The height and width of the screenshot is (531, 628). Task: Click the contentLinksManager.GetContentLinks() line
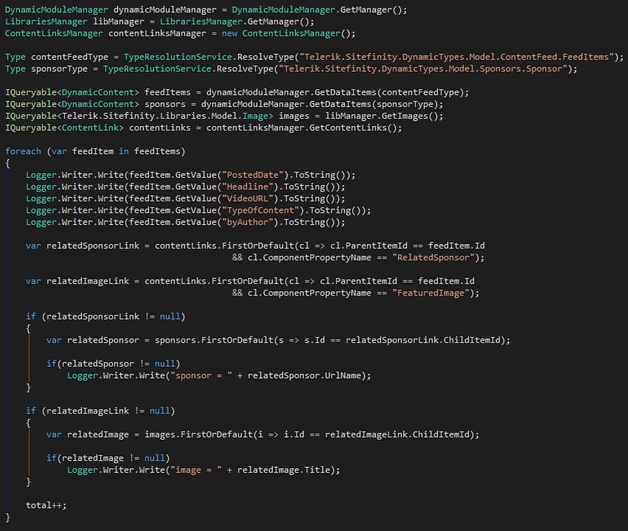[203, 128]
